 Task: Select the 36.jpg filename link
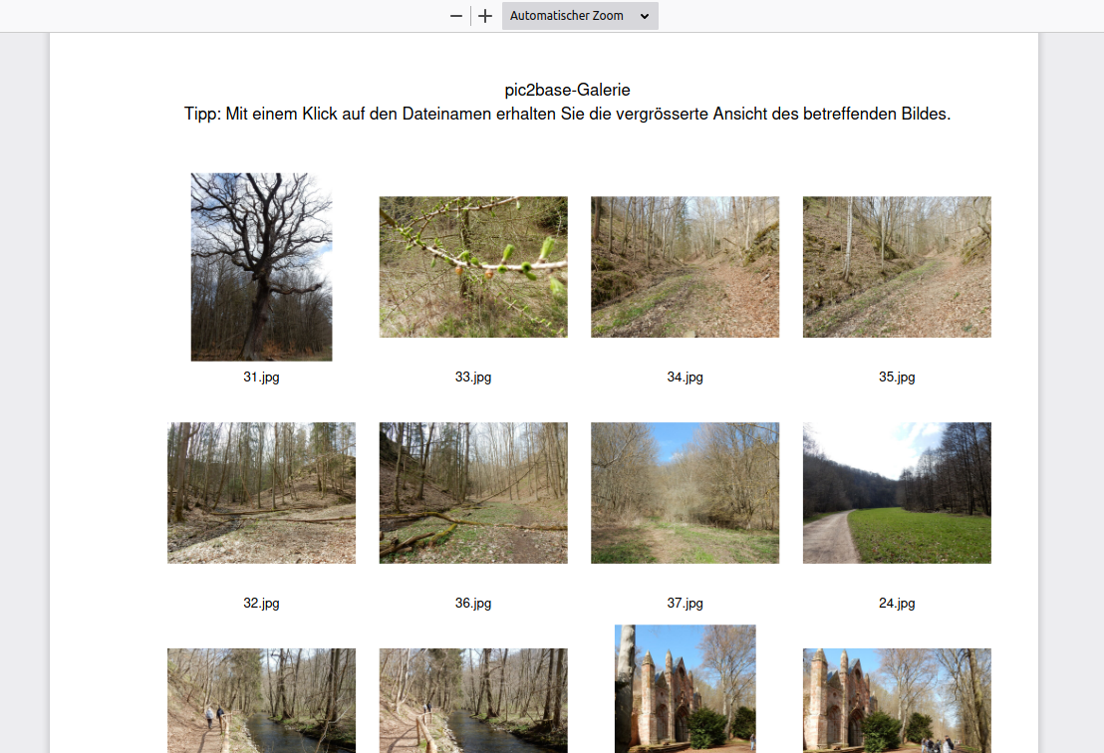[x=473, y=604]
